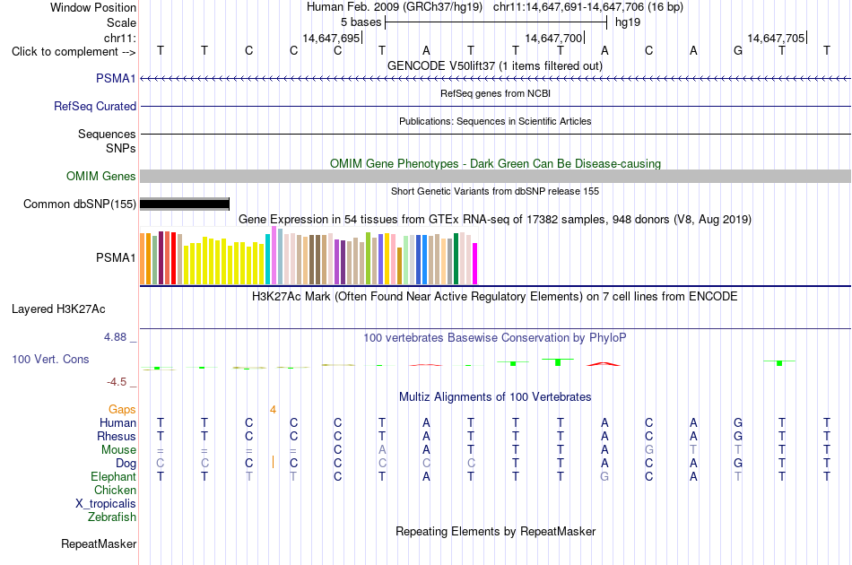The image size is (852, 565).
Task: Click the 'Sequences' publications track label
Action: pos(107,134)
